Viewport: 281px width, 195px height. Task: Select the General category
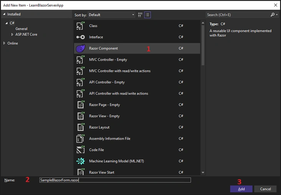(21, 29)
